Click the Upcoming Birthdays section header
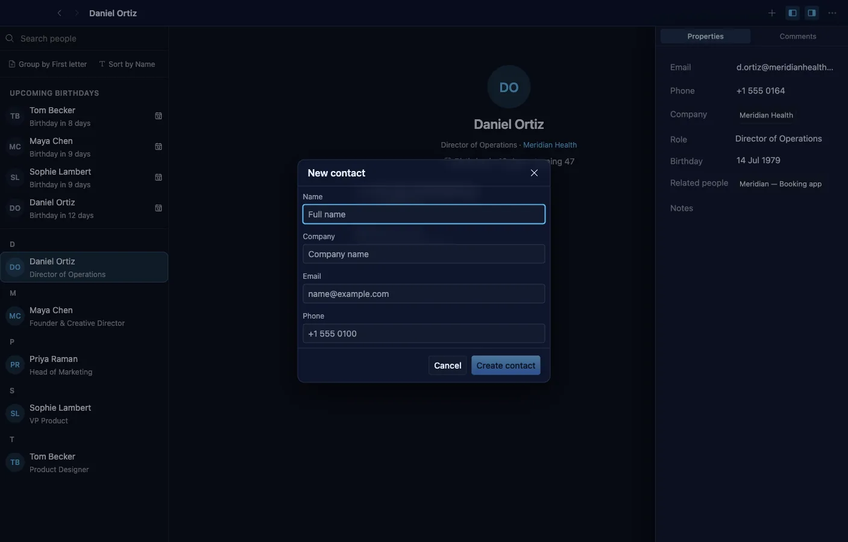848x542 pixels. pyautogui.click(x=54, y=93)
